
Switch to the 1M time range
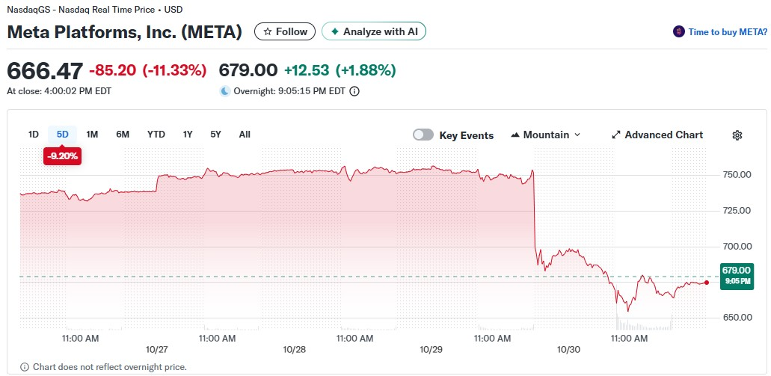click(92, 135)
